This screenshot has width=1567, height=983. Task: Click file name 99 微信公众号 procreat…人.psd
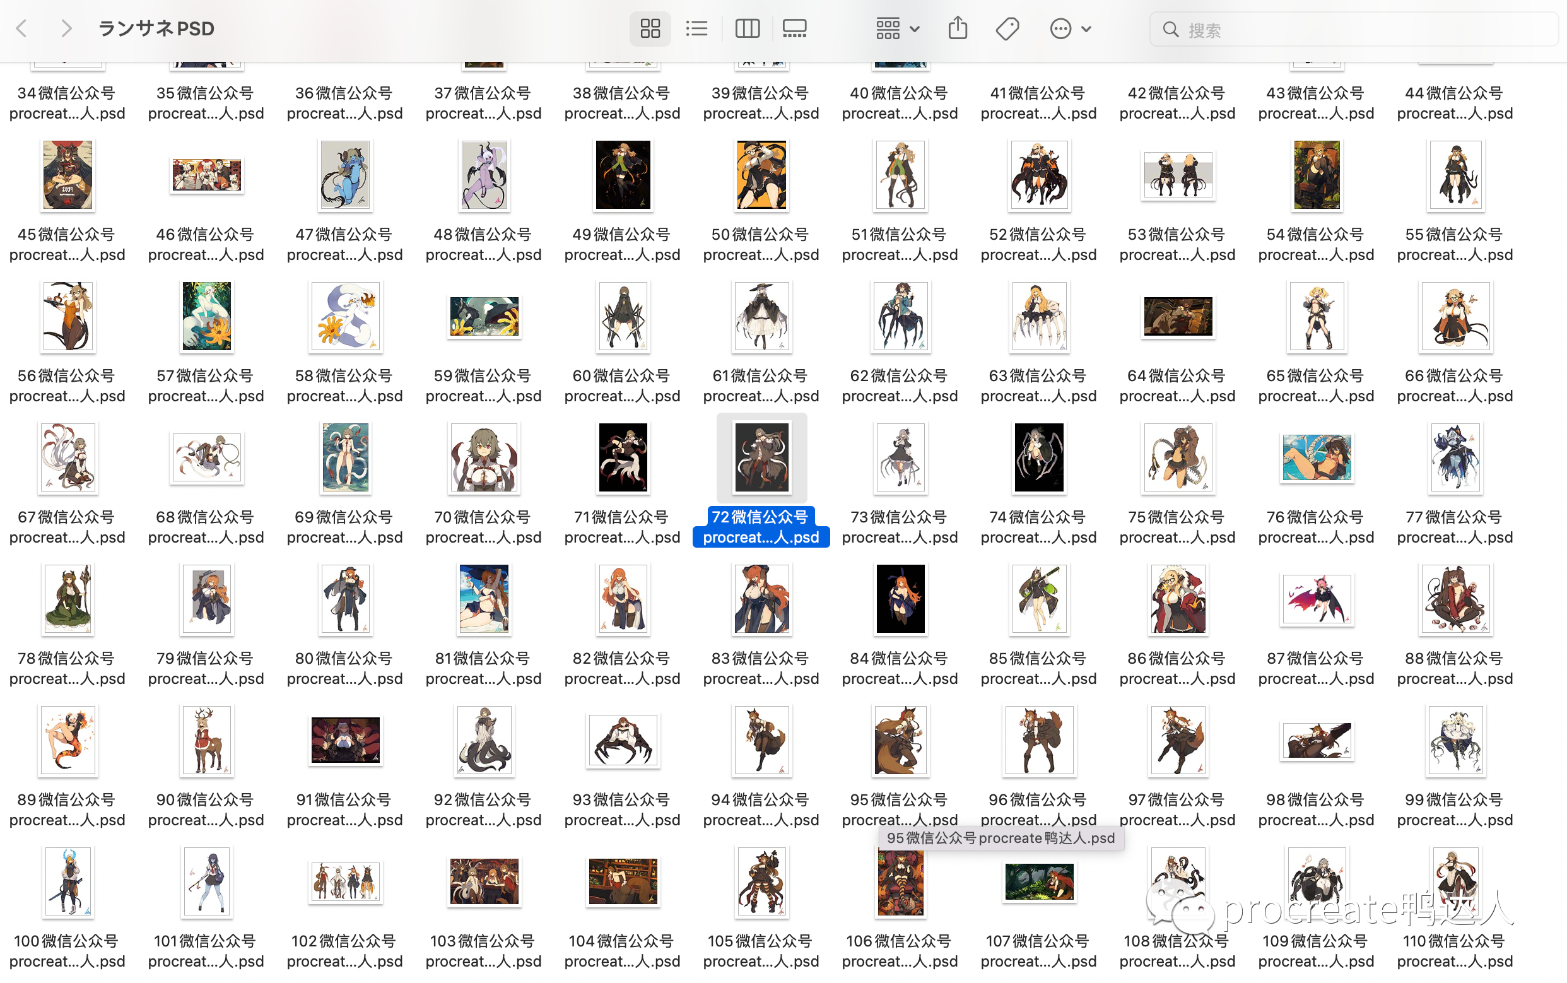click(x=1455, y=810)
